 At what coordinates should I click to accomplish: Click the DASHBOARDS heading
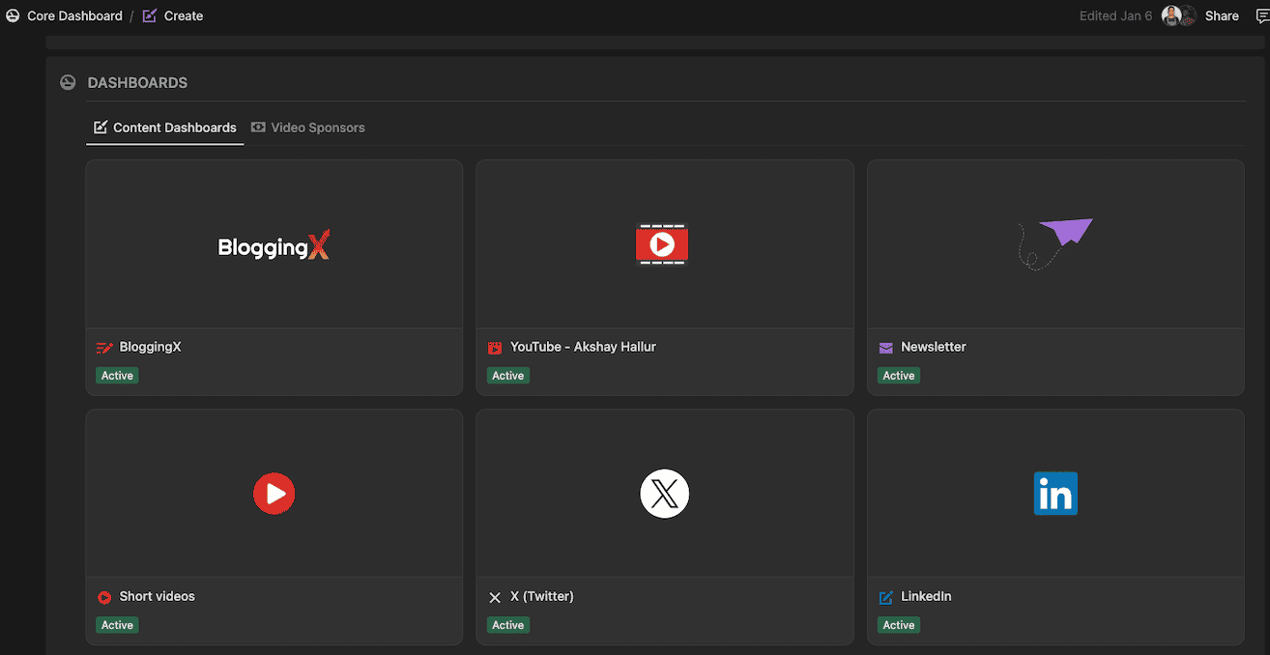137,83
